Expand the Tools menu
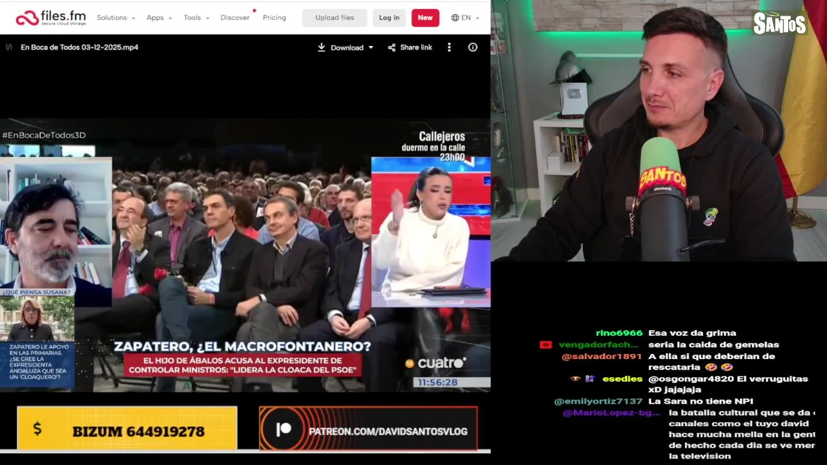This screenshot has width=827, height=465. coord(196,17)
